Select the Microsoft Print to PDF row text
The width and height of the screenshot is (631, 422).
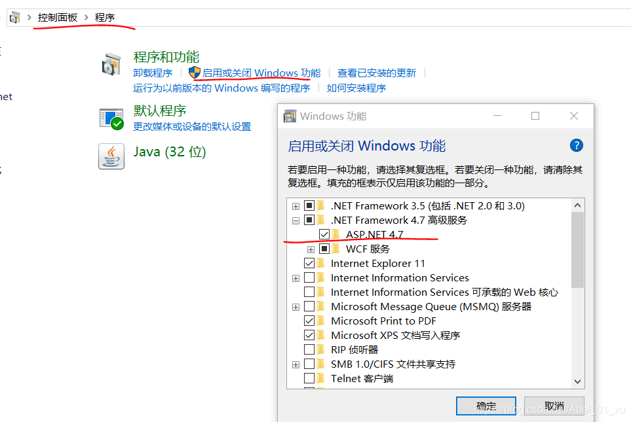point(383,321)
